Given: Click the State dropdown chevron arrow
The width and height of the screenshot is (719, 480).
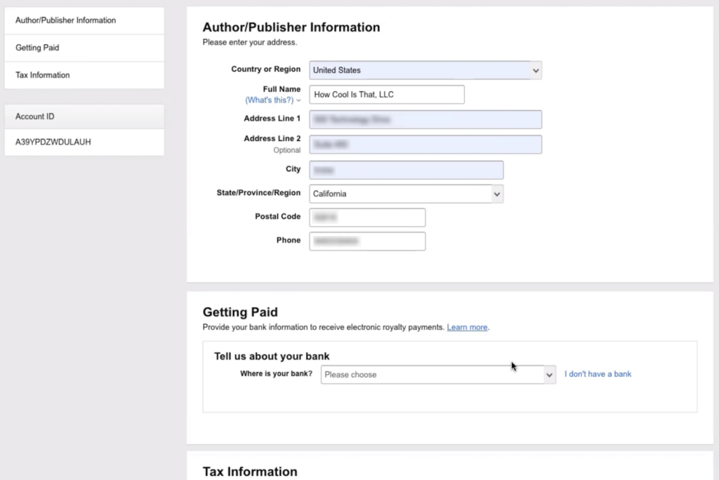Looking at the screenshot, I should (497, 194).
